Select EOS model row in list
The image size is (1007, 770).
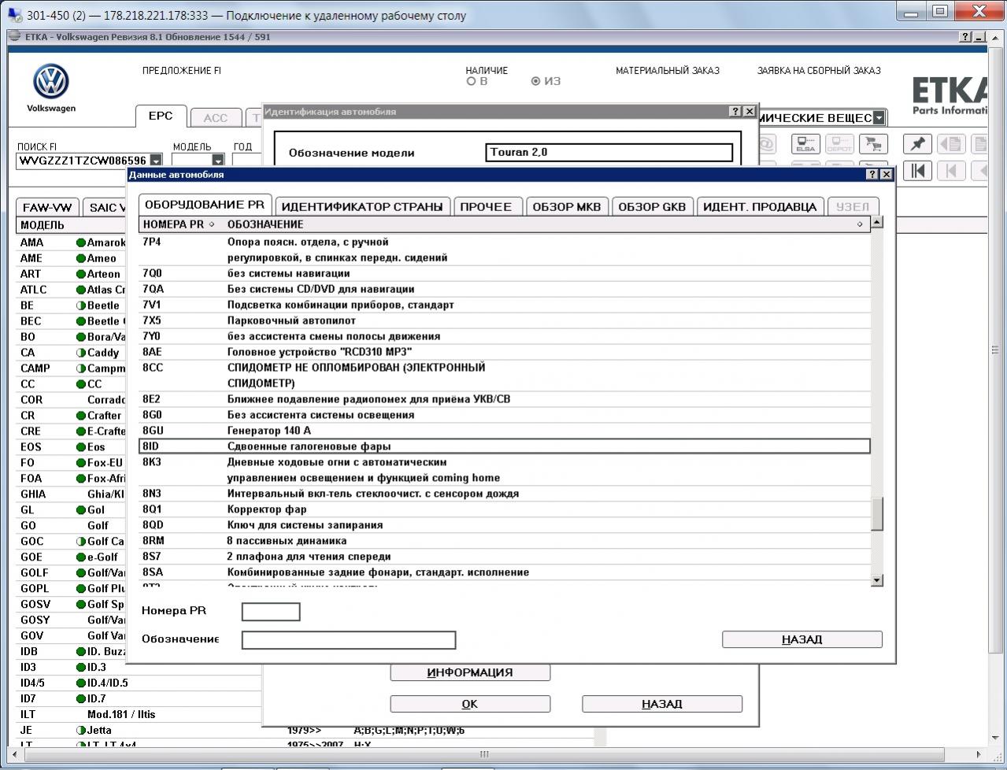coord(72,446)
